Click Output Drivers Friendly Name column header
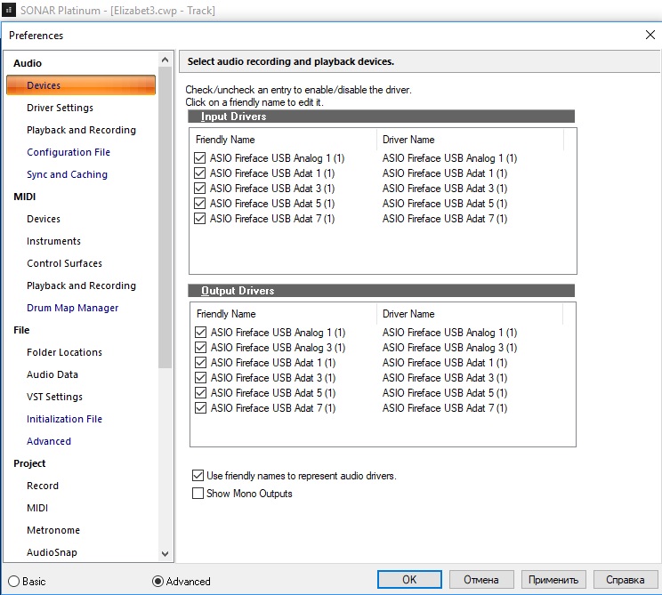Viewport: 662px width, 595px height. coord(283,314)
